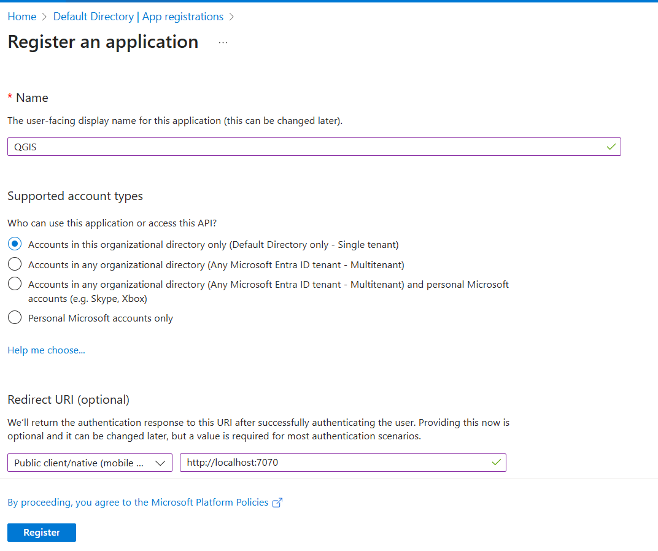The width and height of the screenshot is (658, 551).
Task: Click the dropdown arrow on the platform selector
Action: coord(161,463)
